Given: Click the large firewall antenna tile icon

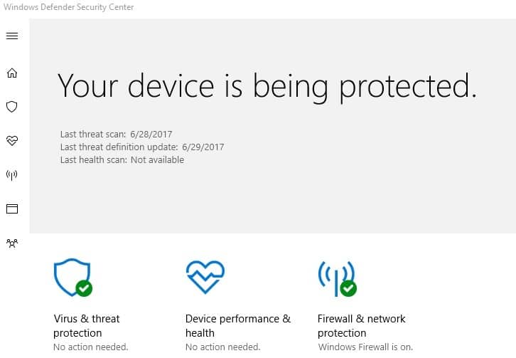Looking at the screenshot, I should (x=337, y=279).
